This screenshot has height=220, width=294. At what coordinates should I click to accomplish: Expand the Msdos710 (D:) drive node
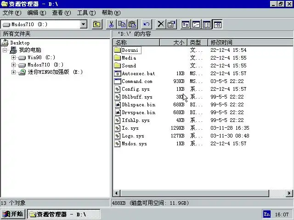13,65
